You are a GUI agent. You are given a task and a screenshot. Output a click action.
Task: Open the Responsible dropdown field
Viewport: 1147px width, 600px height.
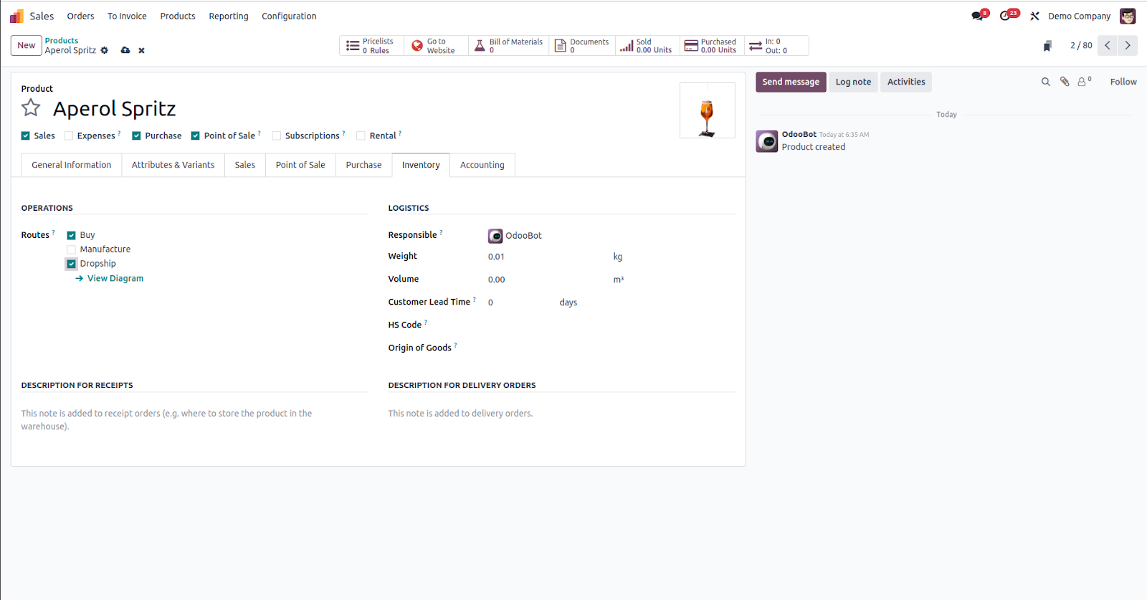point(611,236)
